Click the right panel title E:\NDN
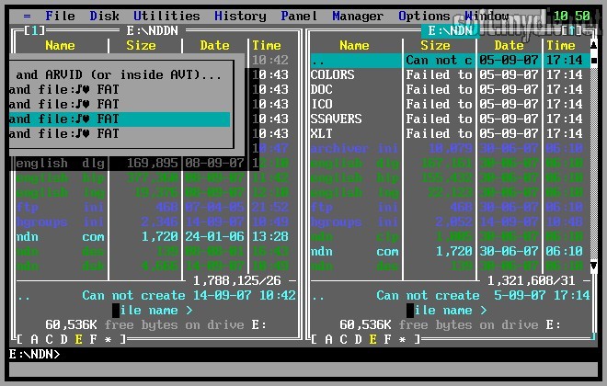The image size is (607, 386). (451, 30)
